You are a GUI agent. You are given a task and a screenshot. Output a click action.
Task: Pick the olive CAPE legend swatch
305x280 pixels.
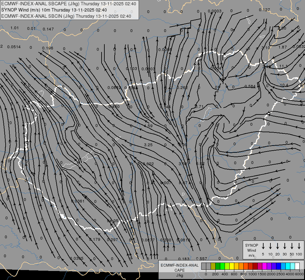point(213,266)
